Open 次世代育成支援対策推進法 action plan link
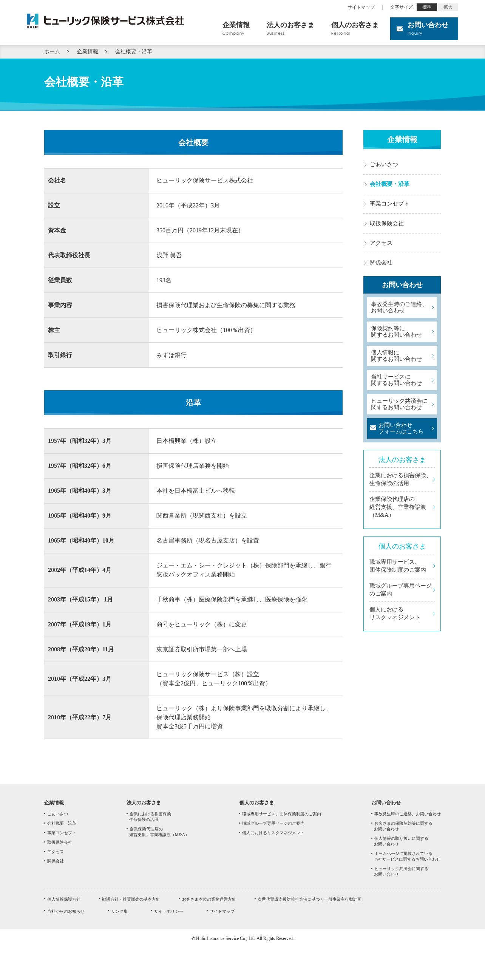 (309, 900)
